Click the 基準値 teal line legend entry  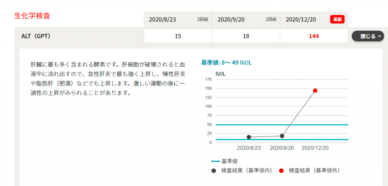pyautogui.click(x=224, y=161)
